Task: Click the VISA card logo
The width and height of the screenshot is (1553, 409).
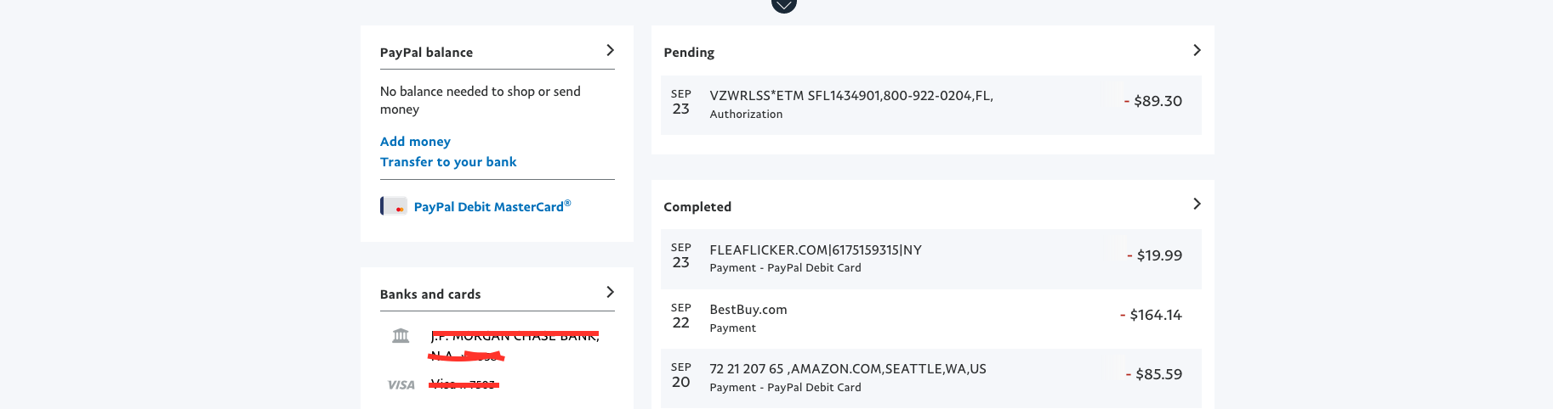Action: click(x=401, y=385)
